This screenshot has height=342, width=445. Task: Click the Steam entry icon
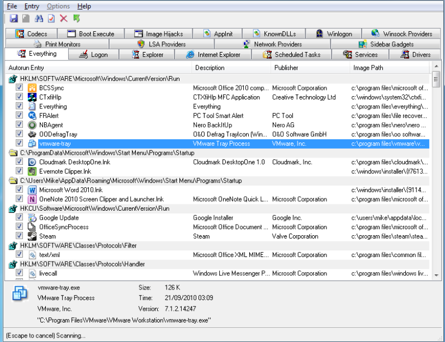click(x=32, y=236)
